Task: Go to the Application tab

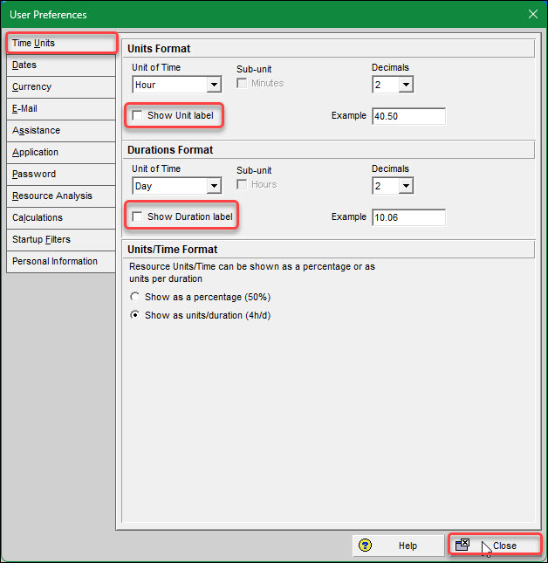Action: pos(61,152)
